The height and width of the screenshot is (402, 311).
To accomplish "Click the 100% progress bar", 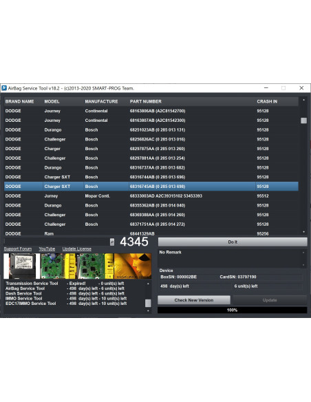I will (232, 310).
